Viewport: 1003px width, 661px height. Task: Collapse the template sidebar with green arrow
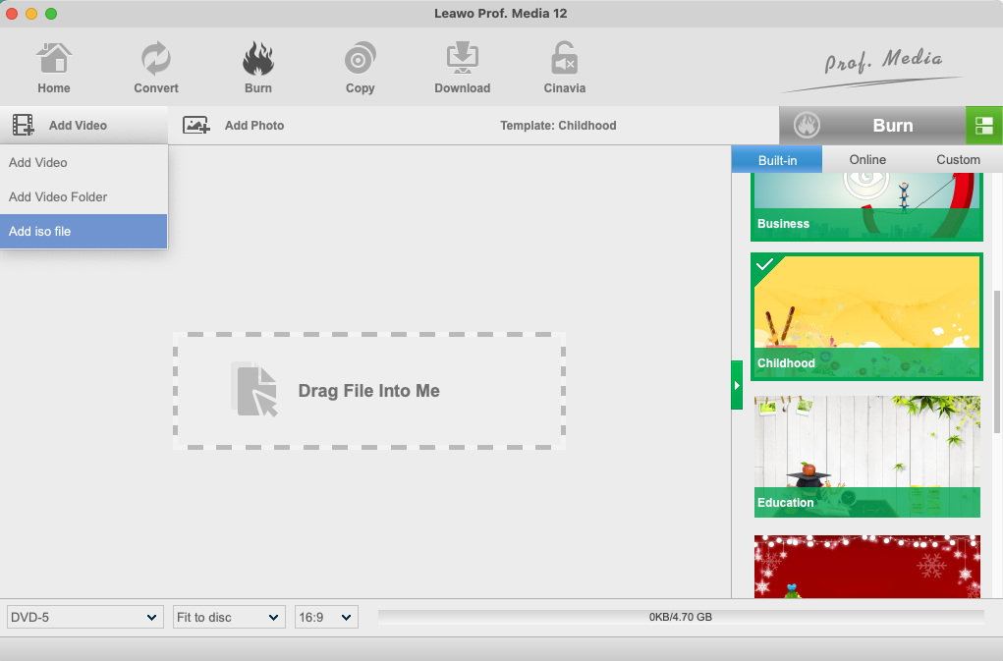point(737,385)
